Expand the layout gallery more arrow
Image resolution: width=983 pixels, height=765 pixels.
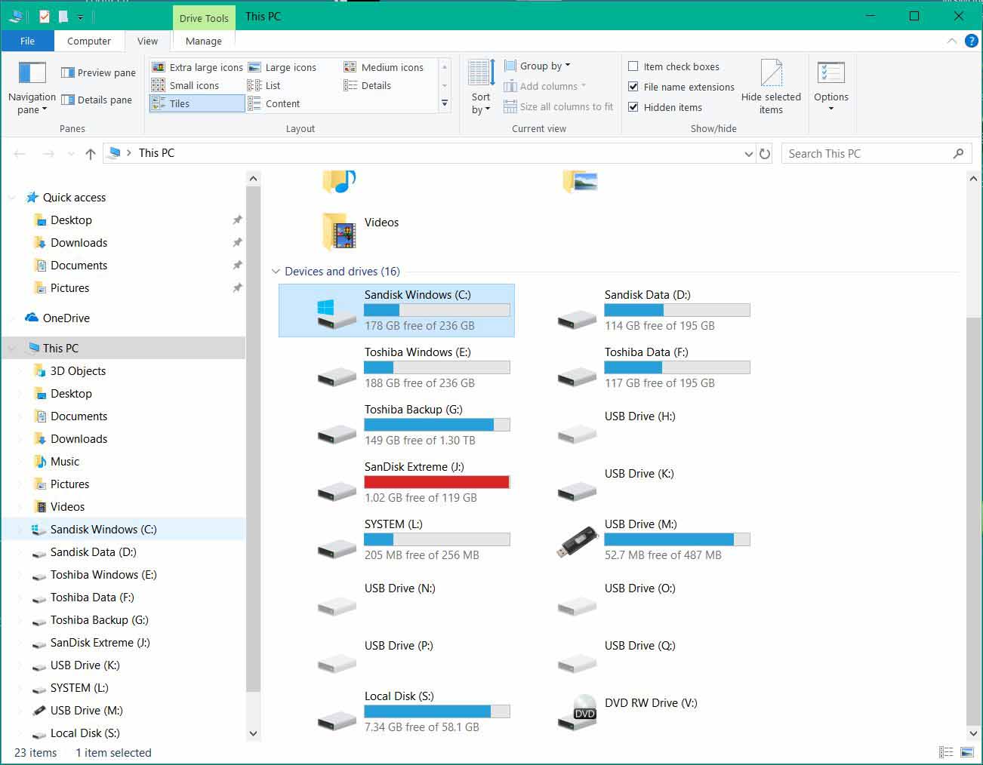(x=445, y=103)
